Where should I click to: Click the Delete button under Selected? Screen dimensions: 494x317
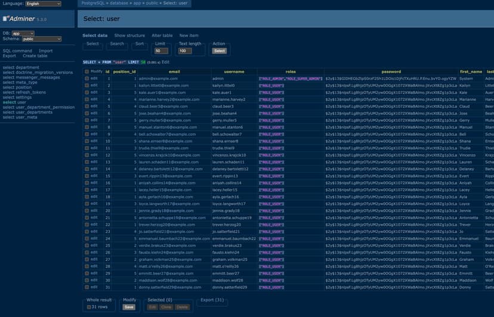tap(182, 307)
